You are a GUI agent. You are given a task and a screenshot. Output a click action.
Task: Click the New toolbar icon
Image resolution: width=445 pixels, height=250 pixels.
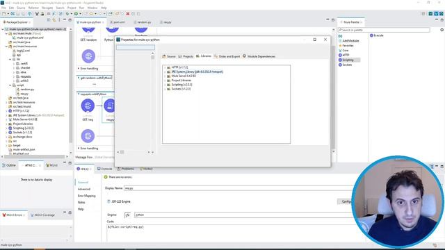click(x=4, y=14)
